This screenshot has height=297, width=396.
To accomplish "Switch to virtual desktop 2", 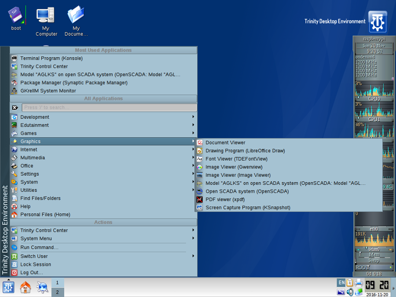I will coord(57,292).
